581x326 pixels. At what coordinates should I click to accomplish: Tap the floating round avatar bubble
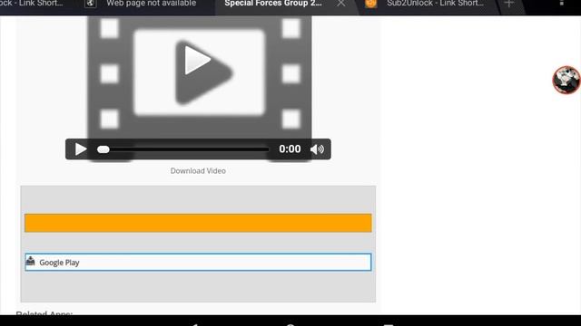pyautogui.click(x=566, y=80)
